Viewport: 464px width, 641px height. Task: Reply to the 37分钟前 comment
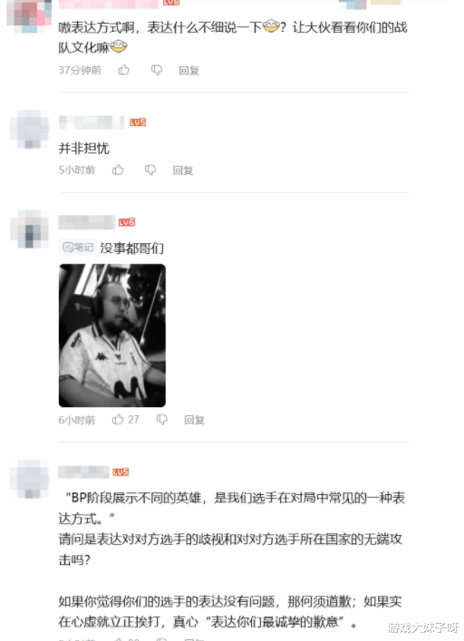coord(188,71)
